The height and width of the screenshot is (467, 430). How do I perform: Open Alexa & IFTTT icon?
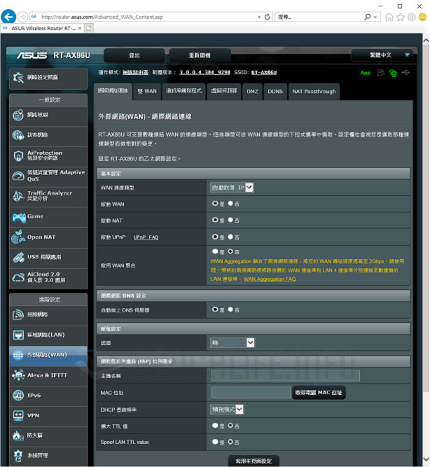click(18, 375)
